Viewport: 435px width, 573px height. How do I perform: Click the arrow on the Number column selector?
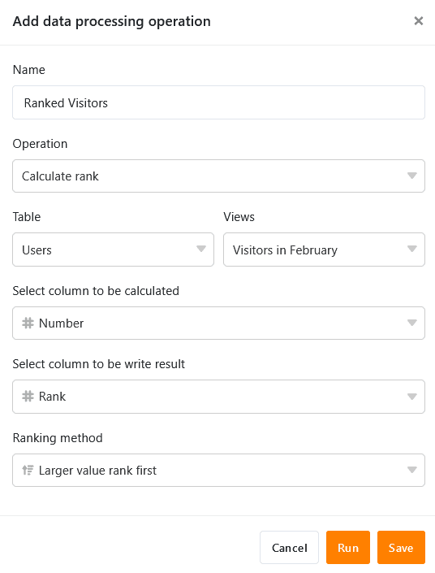412,323
